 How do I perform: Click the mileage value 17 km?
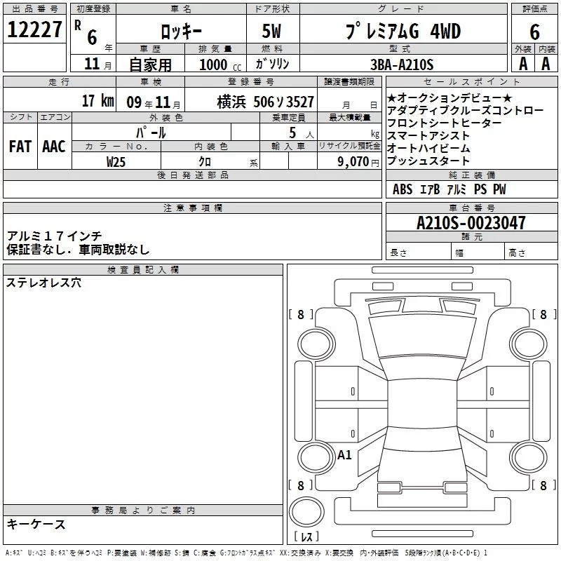[97, 101]
